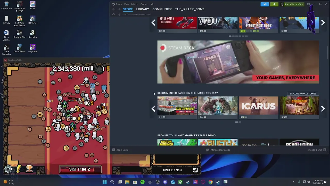This screenshot has height=186, width=330.
Task: Open PEAK desktop shortcut
Action: pyautogui.click(x=32, y=6)
